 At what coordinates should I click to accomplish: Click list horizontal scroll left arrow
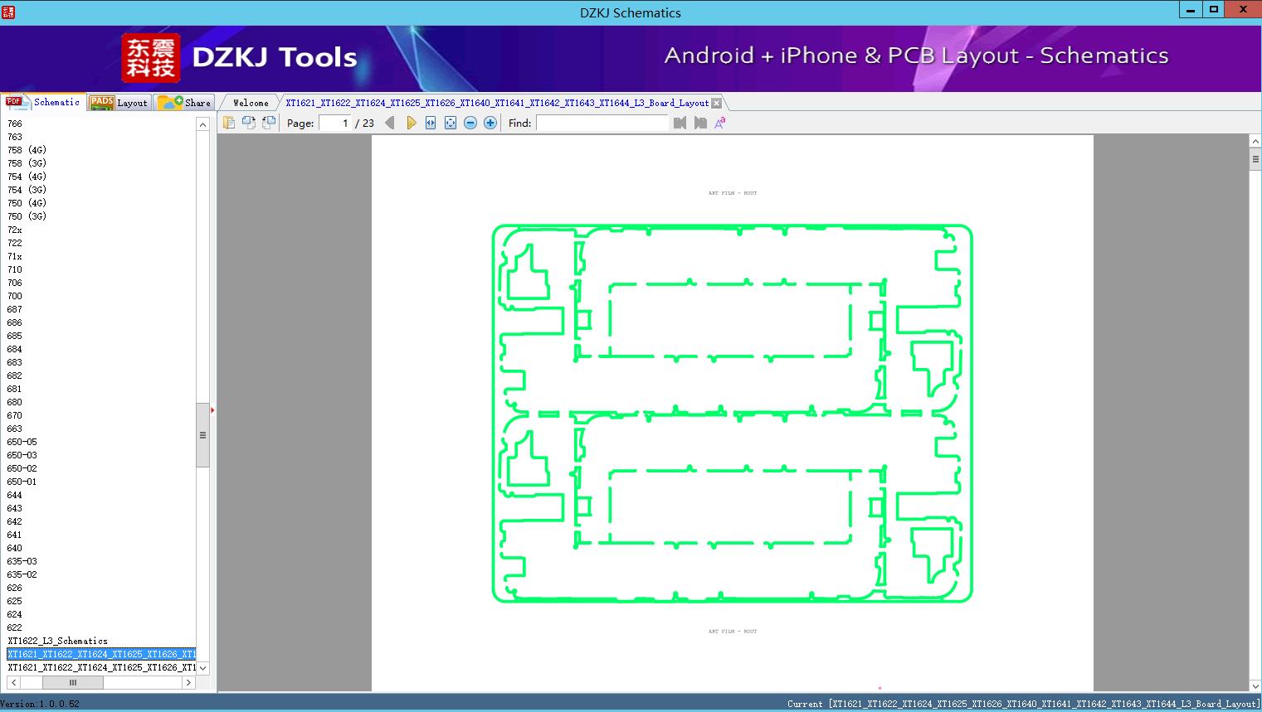coord(13,682)
